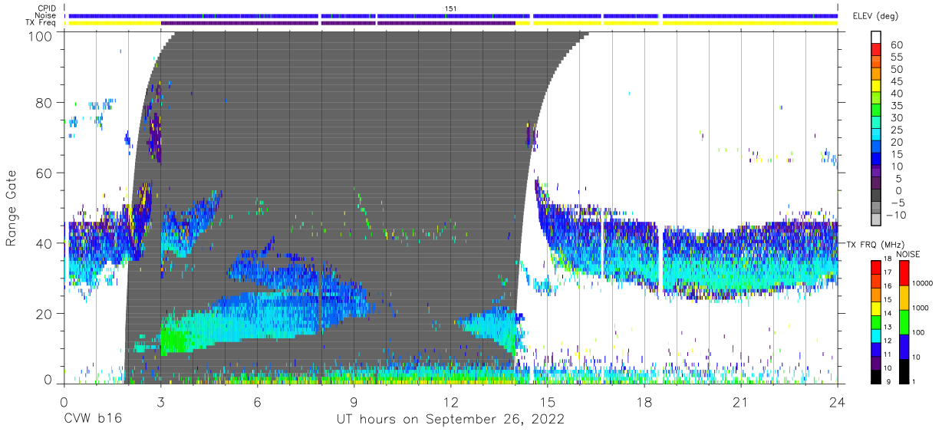The image size is (942, 435).
Task: Click the red swatch in the ELEV colorbar
Action: coord(876,49)
